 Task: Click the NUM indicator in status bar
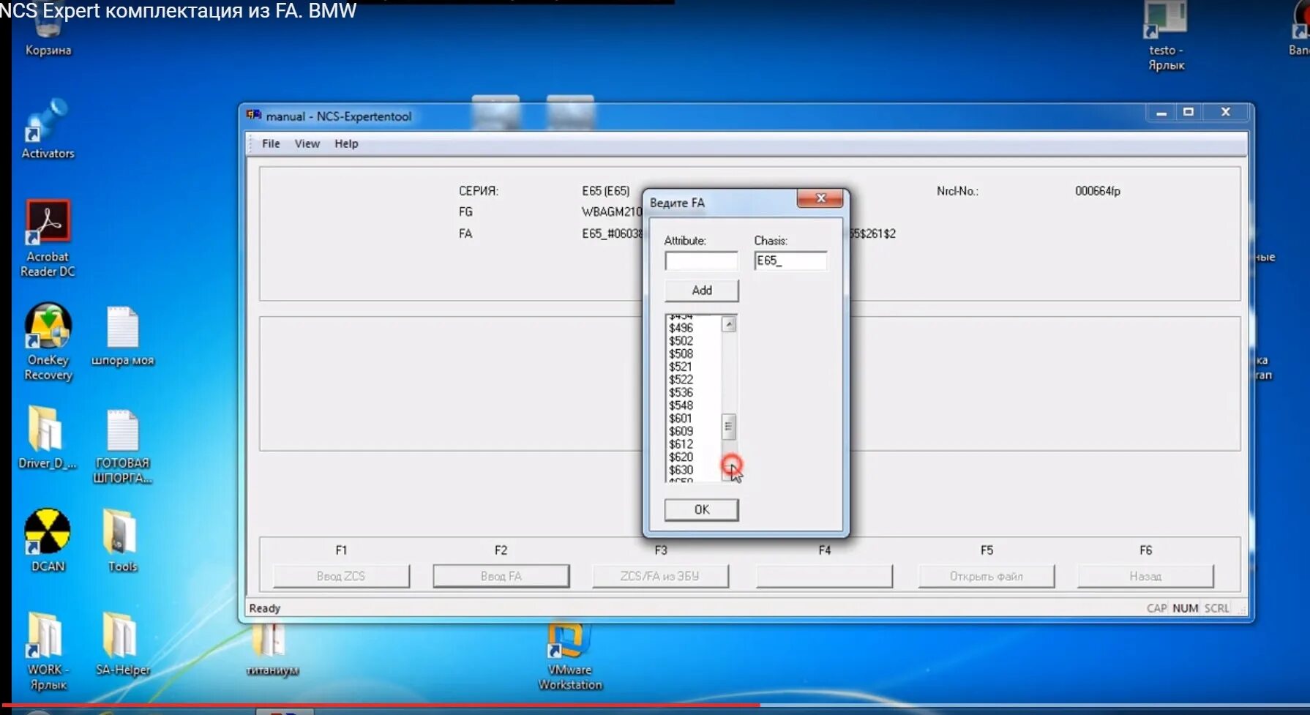(1186, 608)
